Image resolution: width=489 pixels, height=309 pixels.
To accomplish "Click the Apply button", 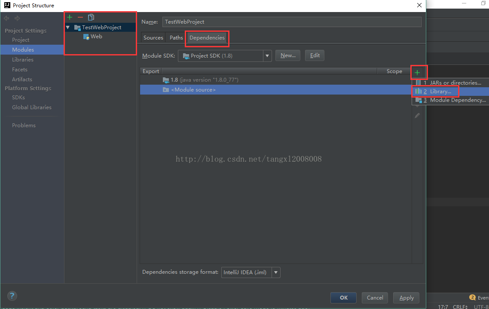I will click(406, 298).
